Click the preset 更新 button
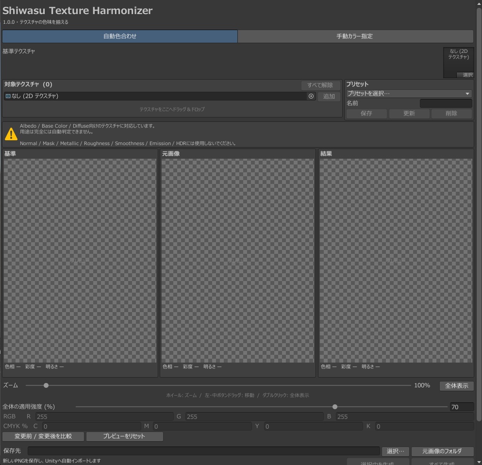Image resolution: width=482 pixels, height=465 pixels. pyautogui.click(x=409, y=114)
